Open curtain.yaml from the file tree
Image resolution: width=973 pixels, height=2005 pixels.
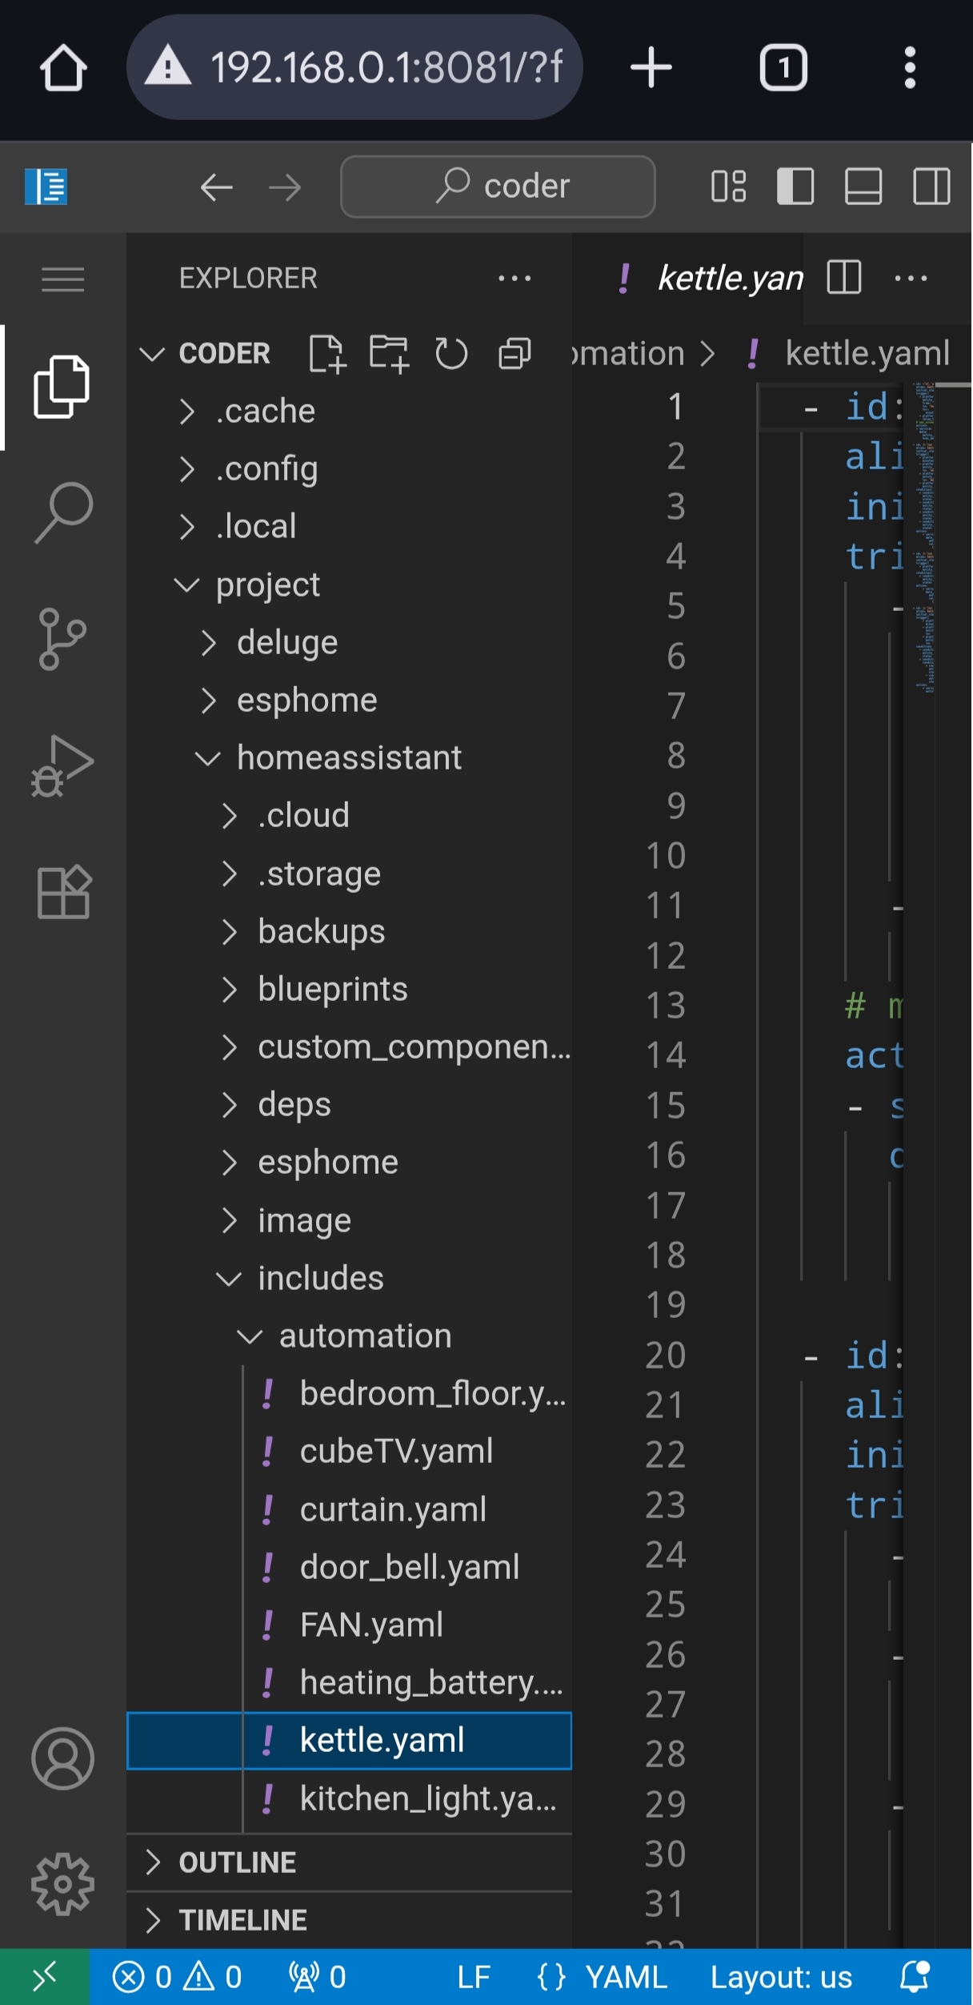[393, 1509]
